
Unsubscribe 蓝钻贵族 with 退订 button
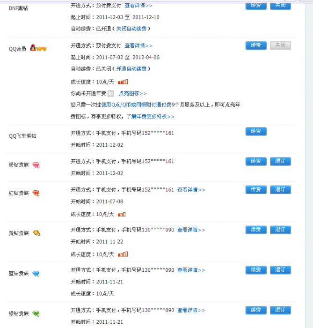pos(280,270)
